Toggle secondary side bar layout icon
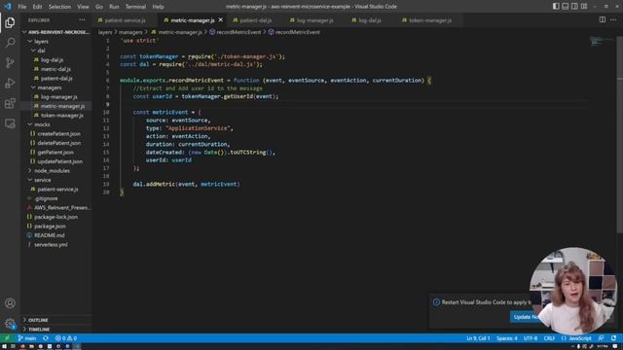Image resolution: width=623 pixels, height=350 pixels. [574, 7]
